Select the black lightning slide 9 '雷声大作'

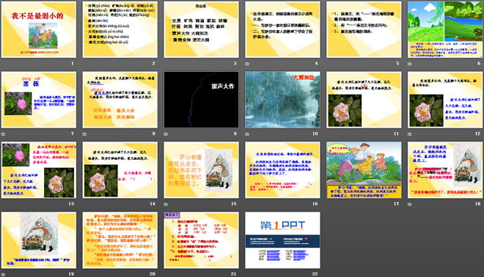(x=201, y=100)
